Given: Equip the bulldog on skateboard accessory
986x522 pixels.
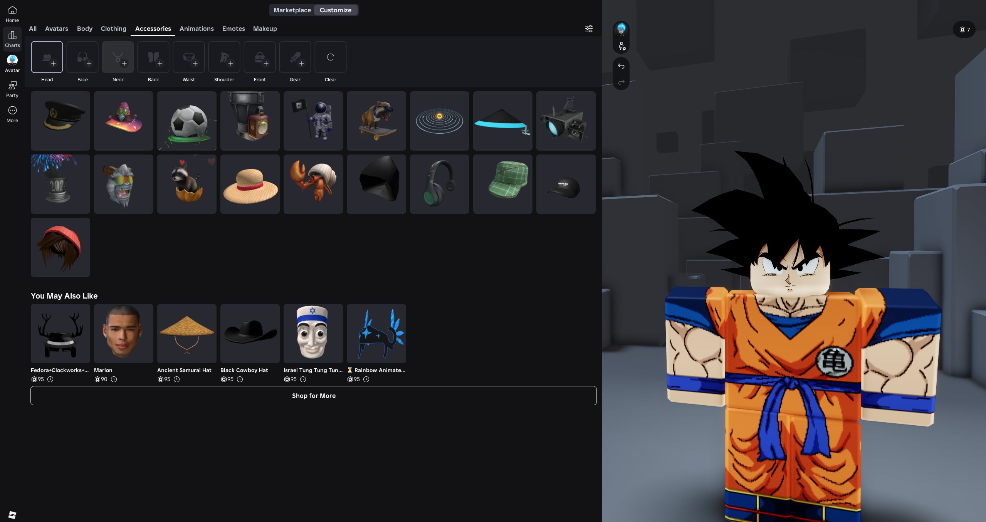Looking at the screenshot, I should [x=376, y=121].
